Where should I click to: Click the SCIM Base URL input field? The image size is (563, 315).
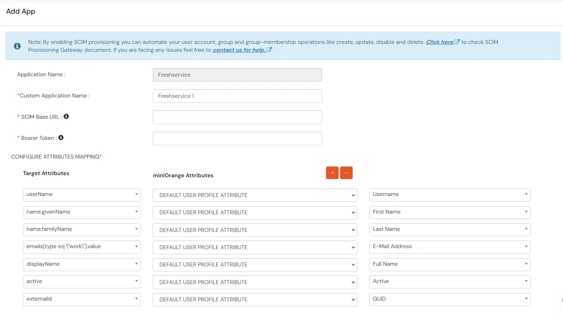click(x=237, y=117)
